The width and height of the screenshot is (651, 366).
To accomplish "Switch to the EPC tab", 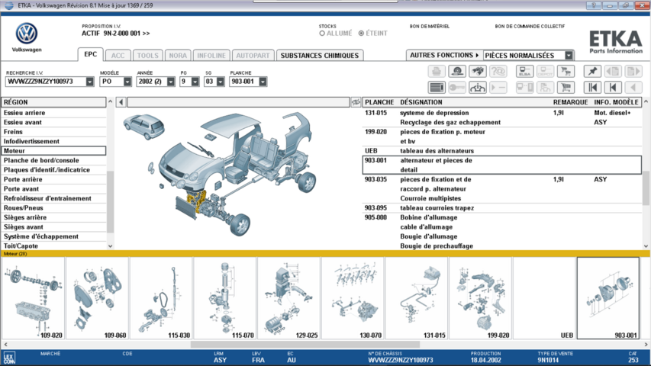I will tap(91, 54).
